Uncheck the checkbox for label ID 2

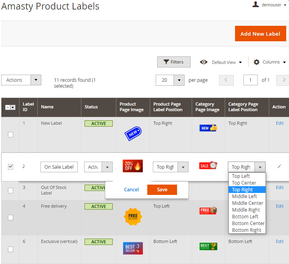coord(11,167)
